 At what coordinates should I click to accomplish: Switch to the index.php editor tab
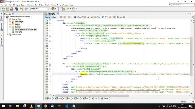pos(51,14)
